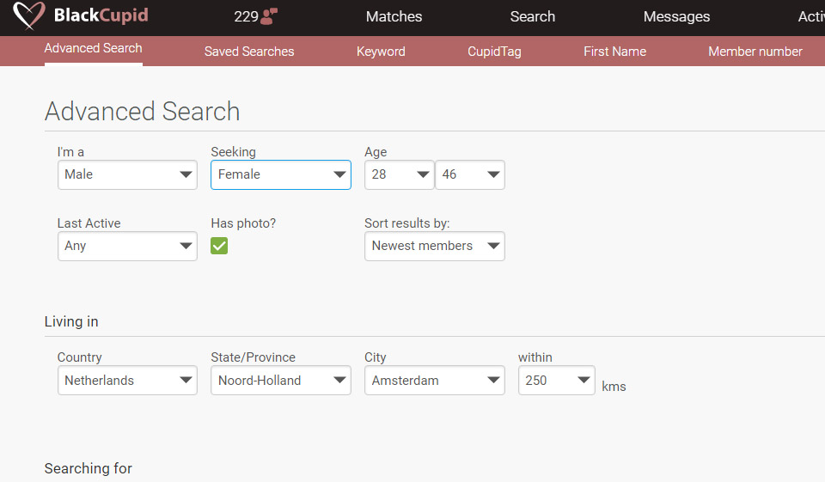Switch to the Saved Searches tab
The height and width of the screenshot is (482, 825).
pyautogui.click(x=249, y=52)
